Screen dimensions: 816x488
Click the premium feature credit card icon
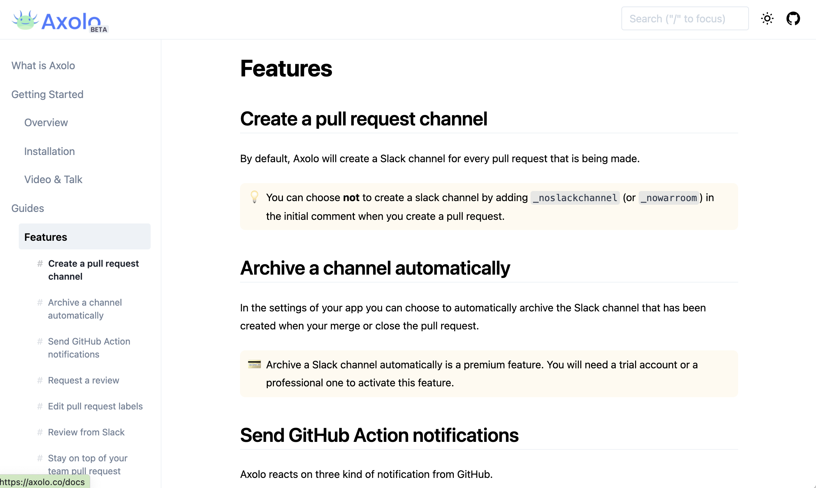255,365
